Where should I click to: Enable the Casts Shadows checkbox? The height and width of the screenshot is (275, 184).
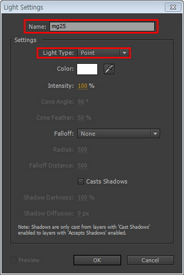coord(81,181)
